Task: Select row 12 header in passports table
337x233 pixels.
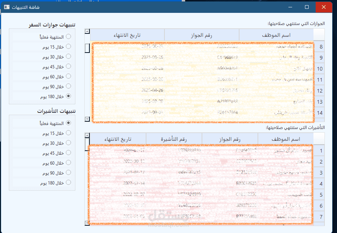Action: click(x=319, y=91)
